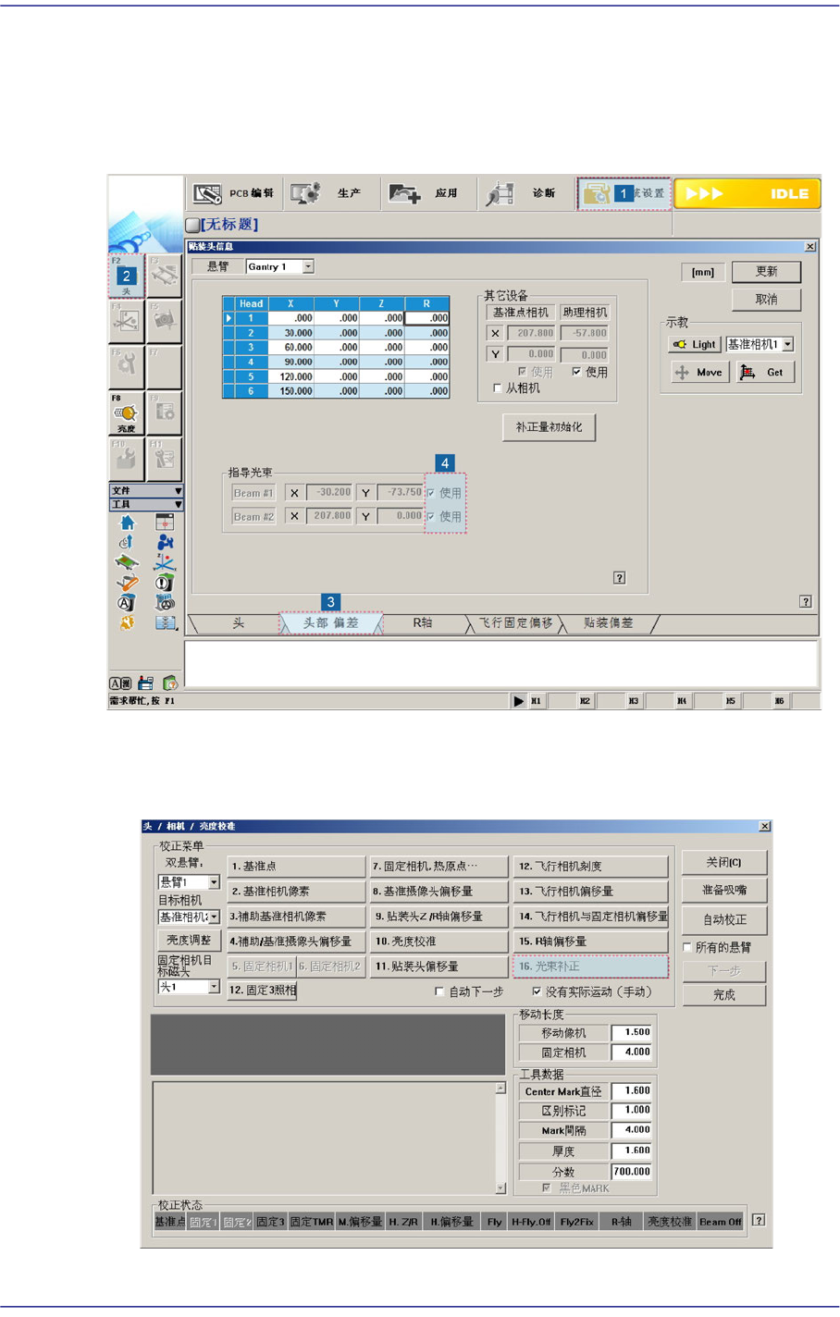Screen dimensions: 840x1317
Task: Click the F8 亮度 brightness icon
Action: (126, 413)
